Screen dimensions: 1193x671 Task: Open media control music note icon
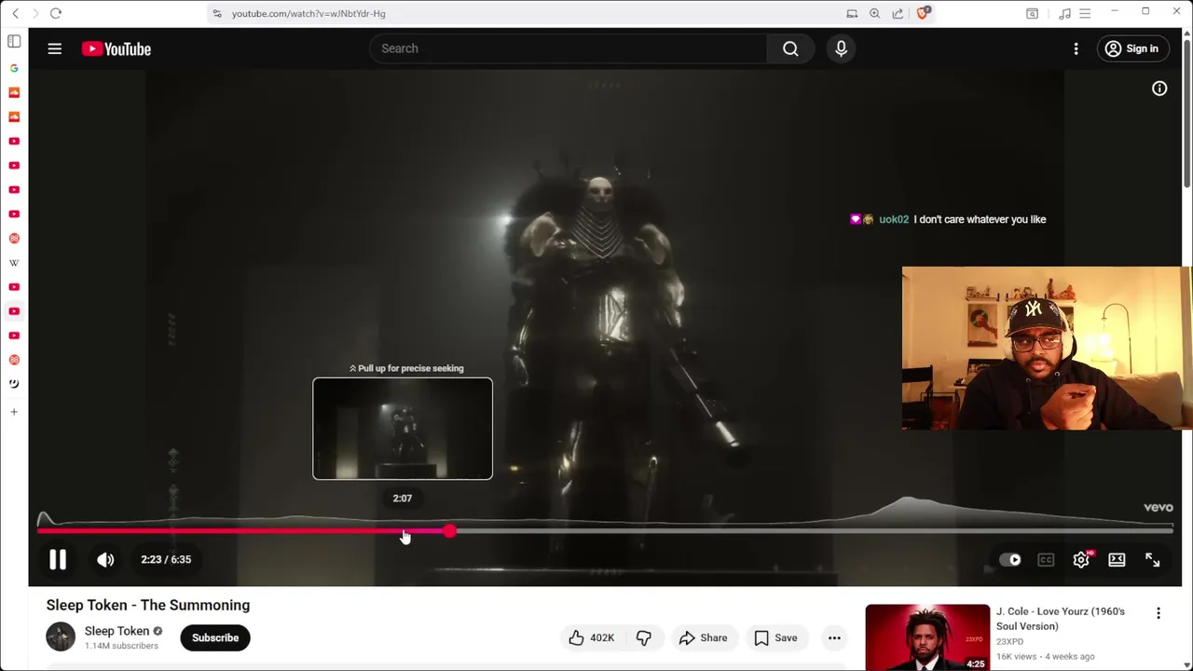tap(1064, 13)
